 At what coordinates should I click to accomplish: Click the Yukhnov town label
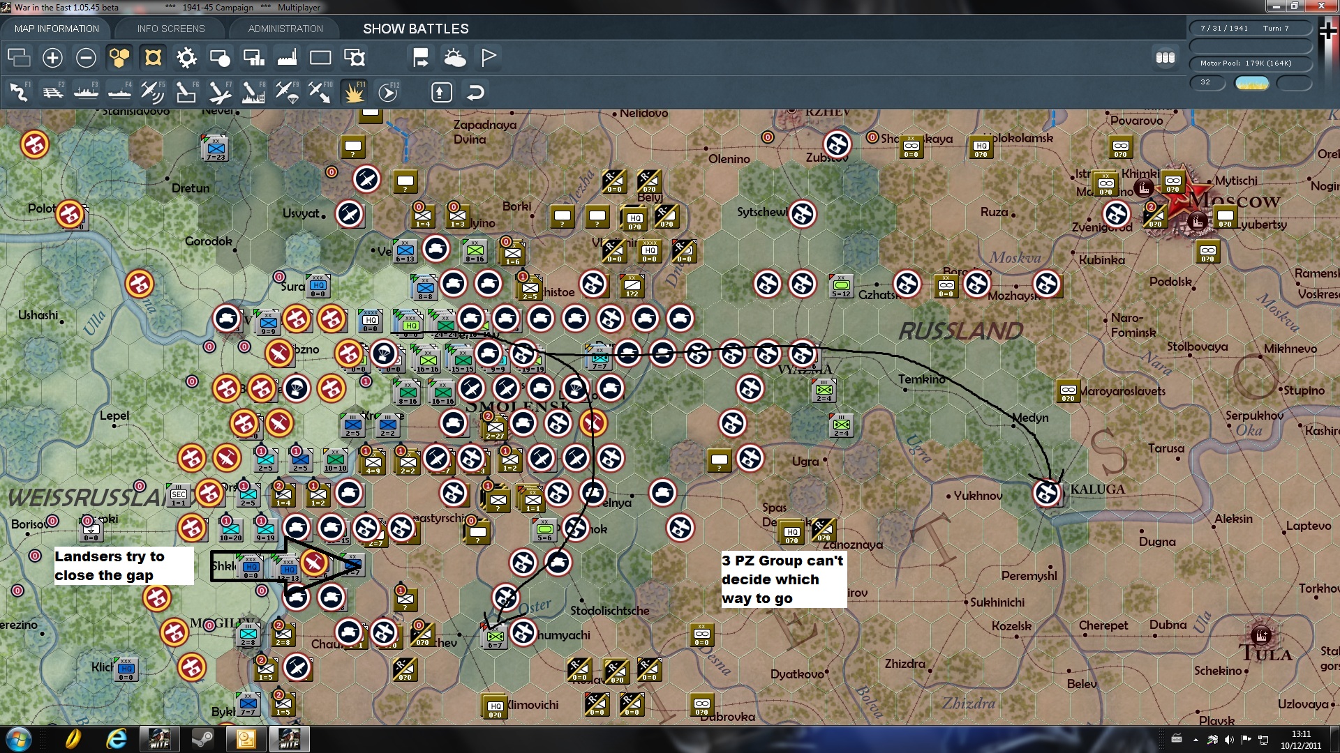[x=978, y=496]
